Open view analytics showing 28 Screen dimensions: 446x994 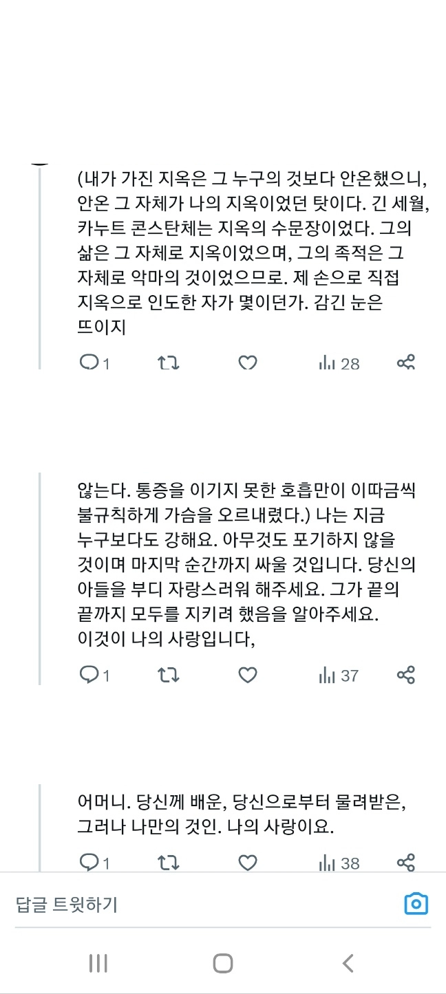pyautogui.click(x=339, y=363)
